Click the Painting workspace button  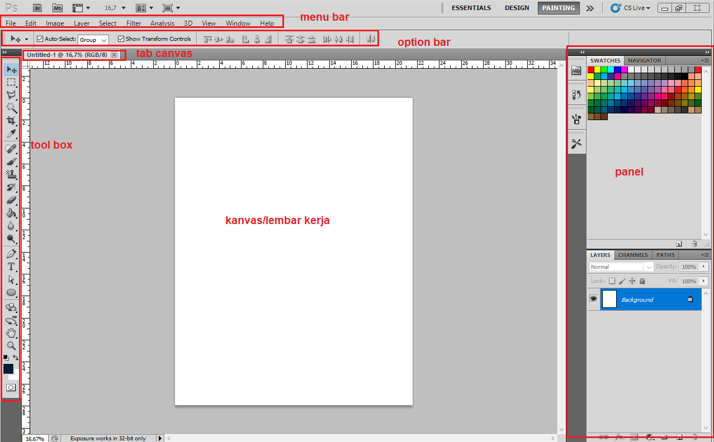(559, 8)
